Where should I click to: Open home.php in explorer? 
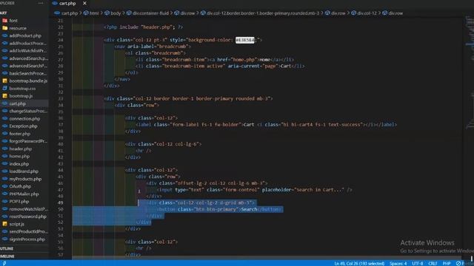point(24,156)
